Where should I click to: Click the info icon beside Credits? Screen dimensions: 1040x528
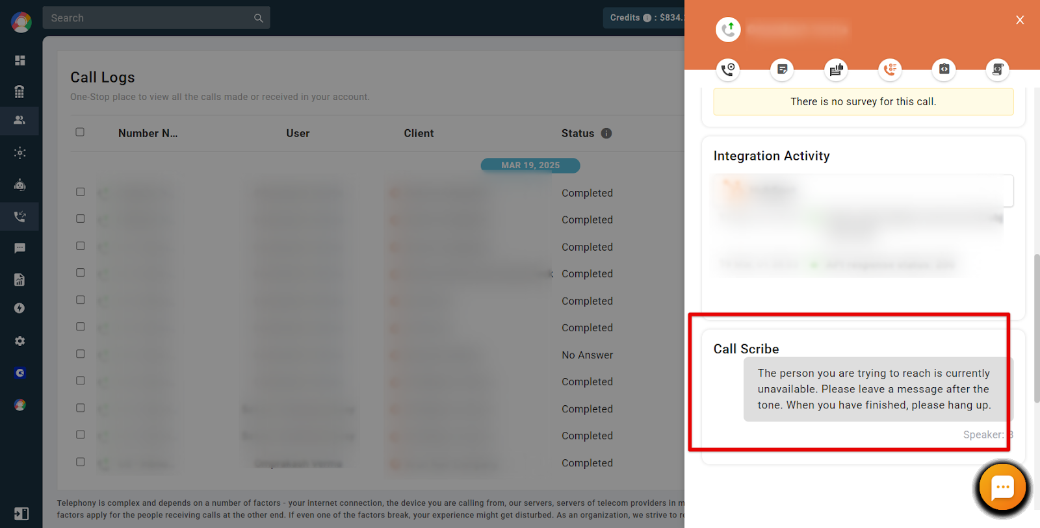[647, 18]
